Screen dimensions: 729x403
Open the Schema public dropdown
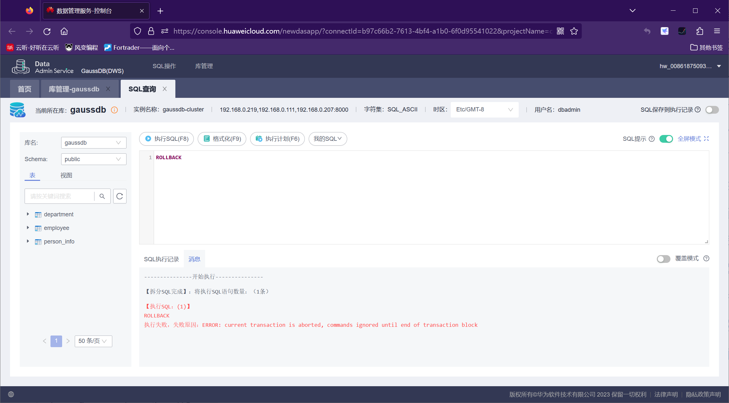pyautogui.click(x=94, y=159)
